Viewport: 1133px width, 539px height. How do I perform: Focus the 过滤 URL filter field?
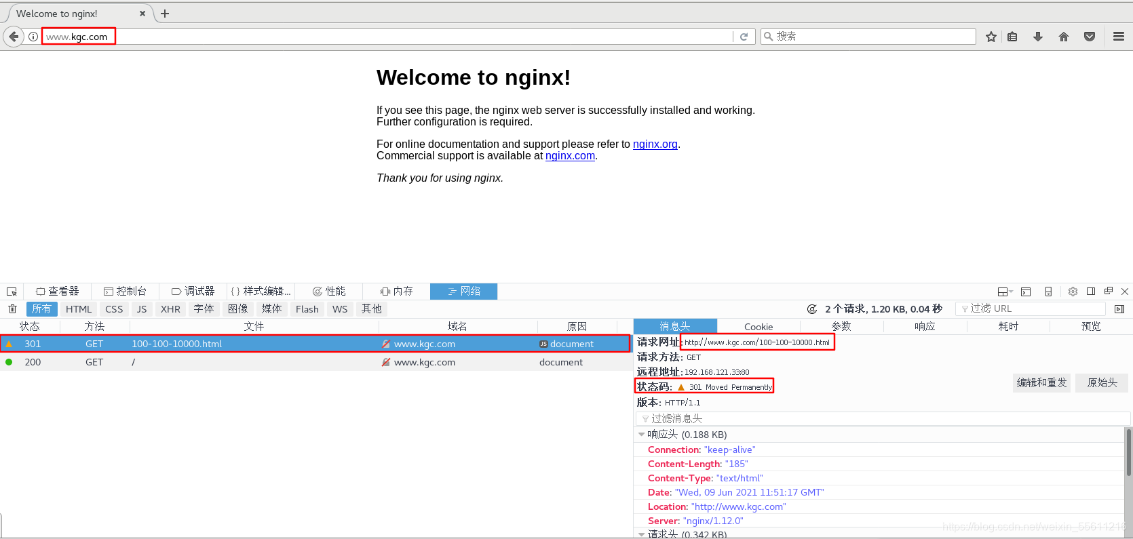click(1030, 309)
